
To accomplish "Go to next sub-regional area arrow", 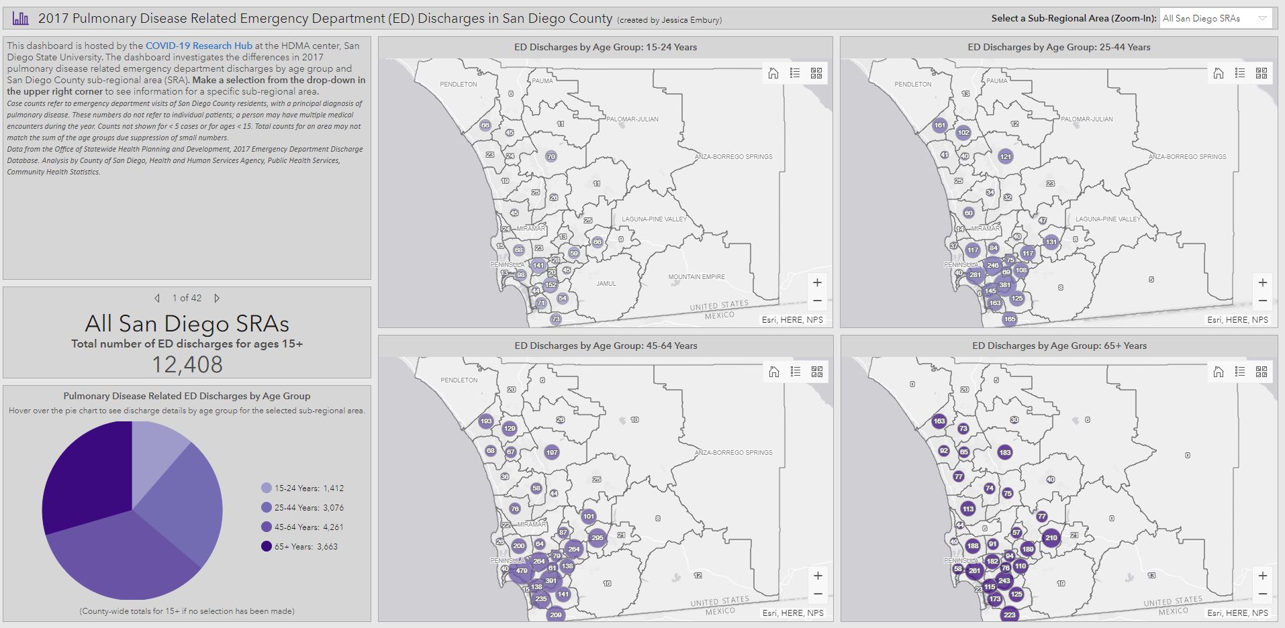I will (x=217, y=298).
